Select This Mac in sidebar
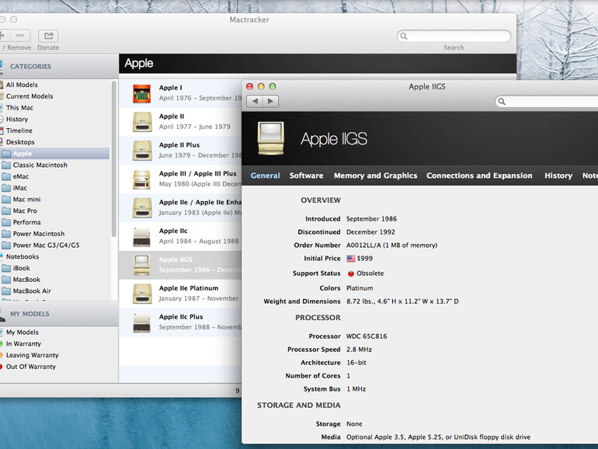This screenshot has height=449, width=598. 19,107
